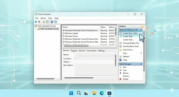Image resolution: width=179 pixels, height=97 pixels.
Task: Open the Action menu
Action: pos(43,18)
